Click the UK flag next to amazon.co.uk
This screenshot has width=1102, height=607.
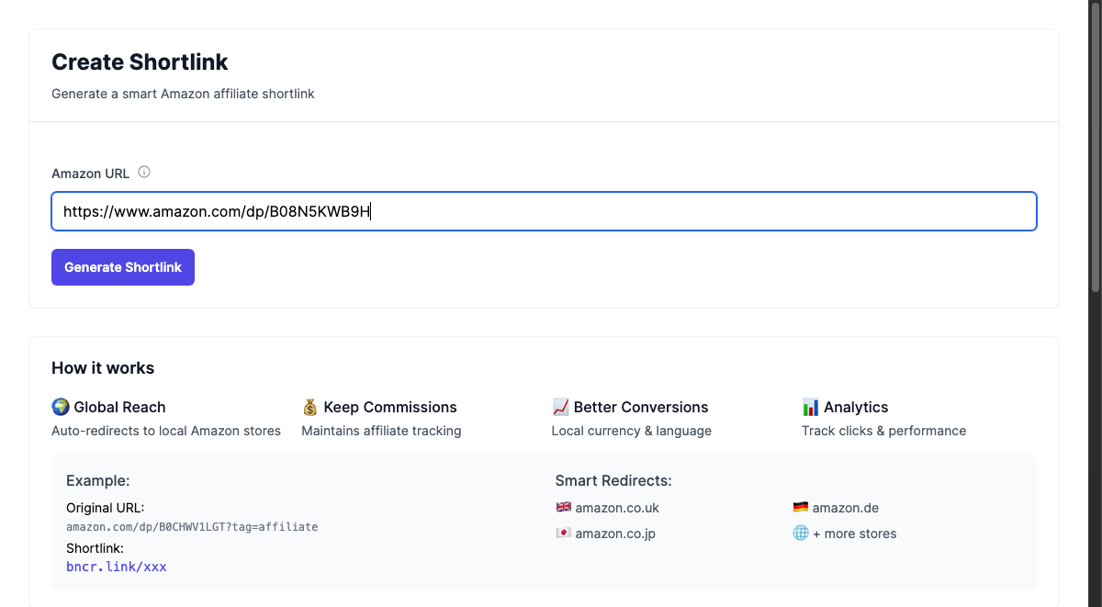pyautogui.click(x=564, y=507)
